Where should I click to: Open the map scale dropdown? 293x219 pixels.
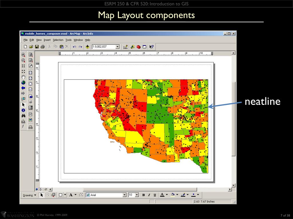[x=118, y=46]
